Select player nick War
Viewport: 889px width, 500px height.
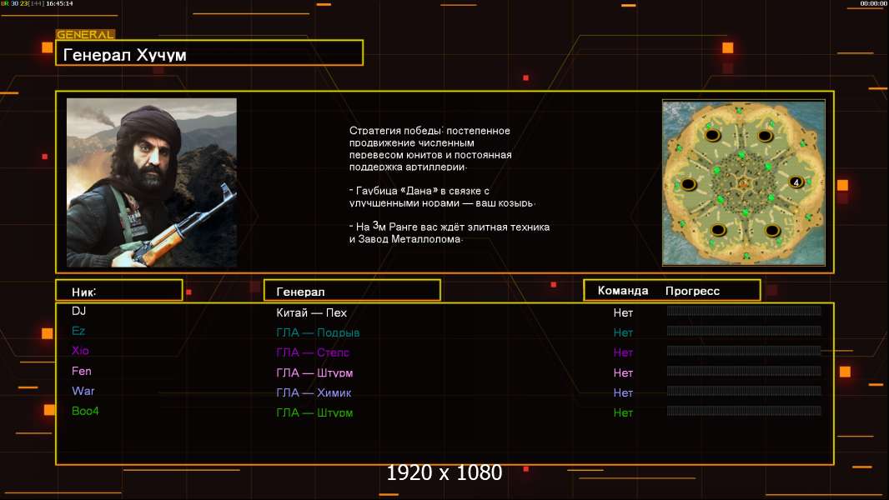coord(83,391)
